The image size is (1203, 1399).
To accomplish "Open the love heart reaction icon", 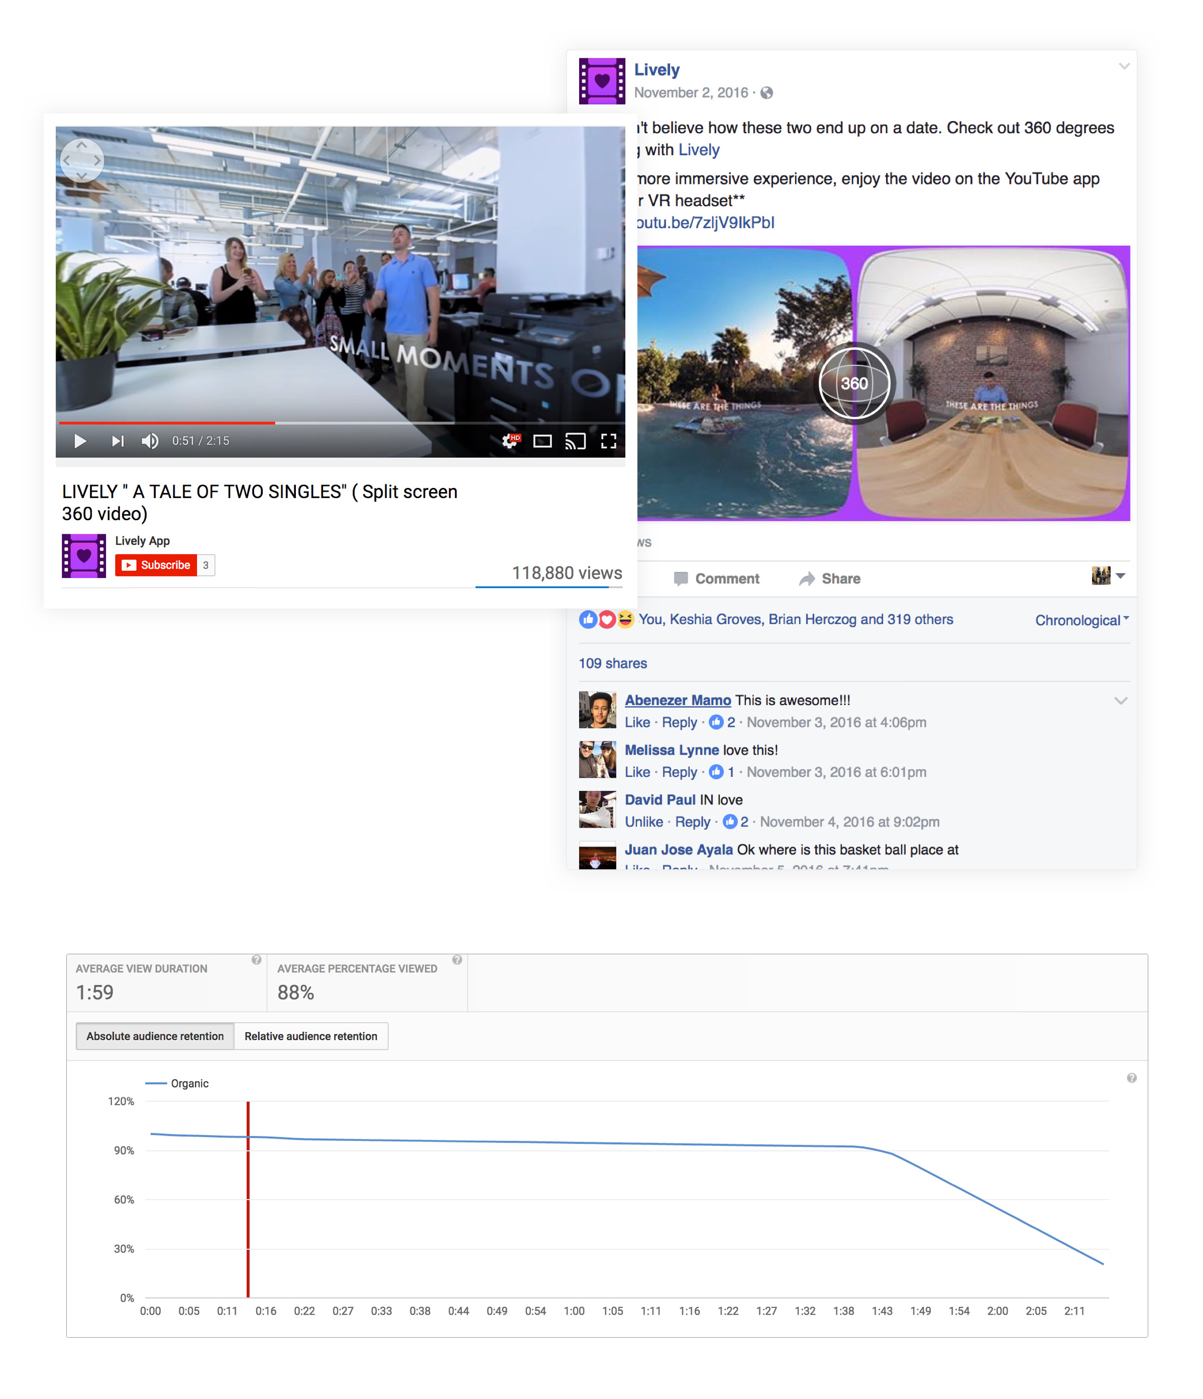I will 606,619.
